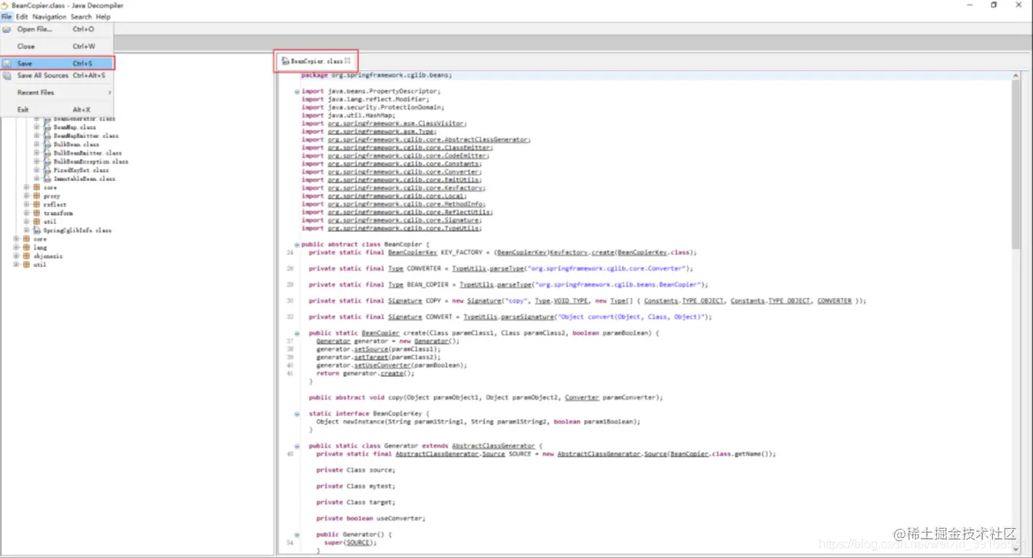
Task: Choose Close in the File menu
Action: click(x=57, y=46)
